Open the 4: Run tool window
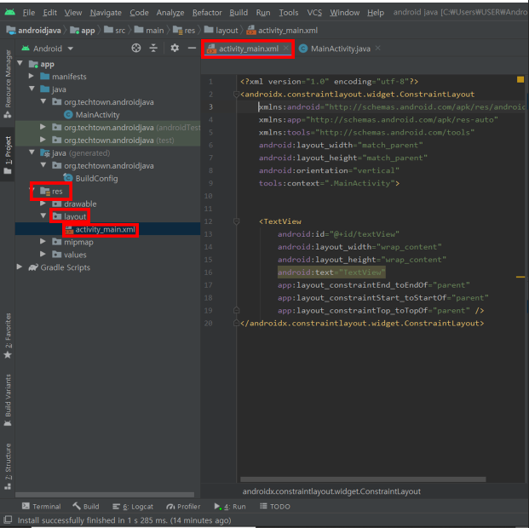This screenshot has width=529, height=528. coord(230,507)
